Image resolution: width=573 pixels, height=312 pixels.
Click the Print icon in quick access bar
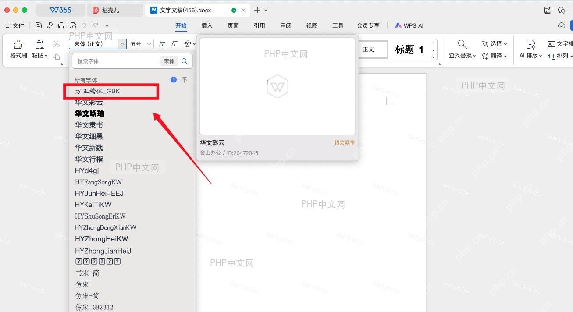point(61,25)
